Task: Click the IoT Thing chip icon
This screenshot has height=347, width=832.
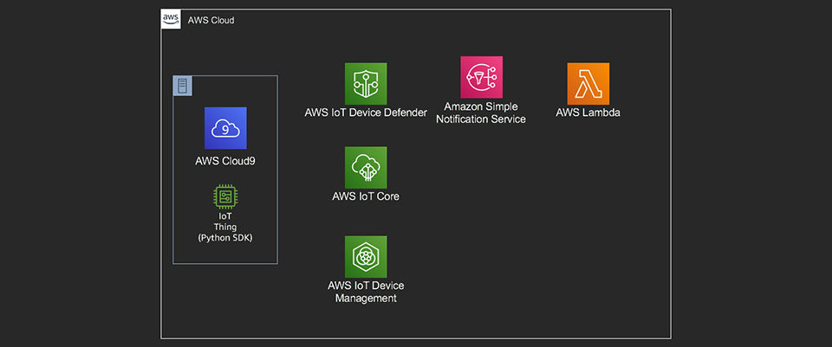Action: click(225, 197)
